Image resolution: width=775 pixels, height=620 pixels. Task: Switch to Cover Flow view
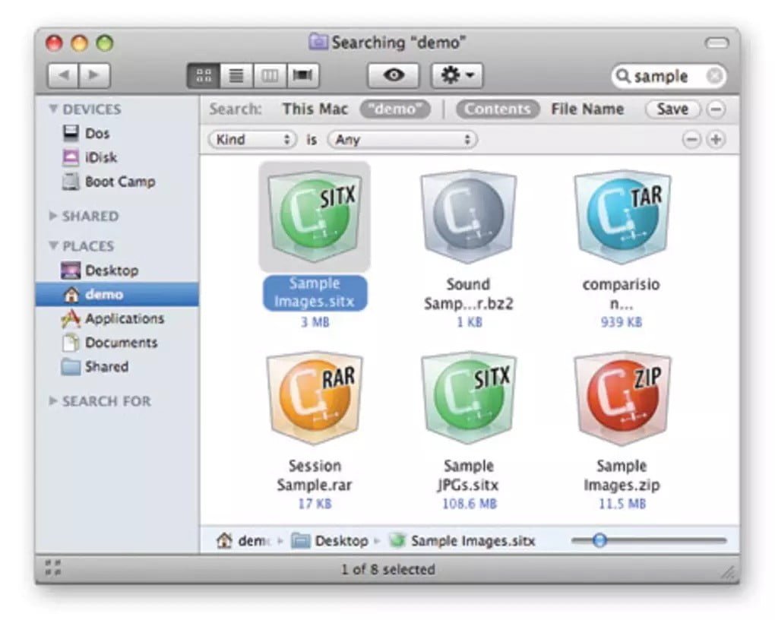303,75
